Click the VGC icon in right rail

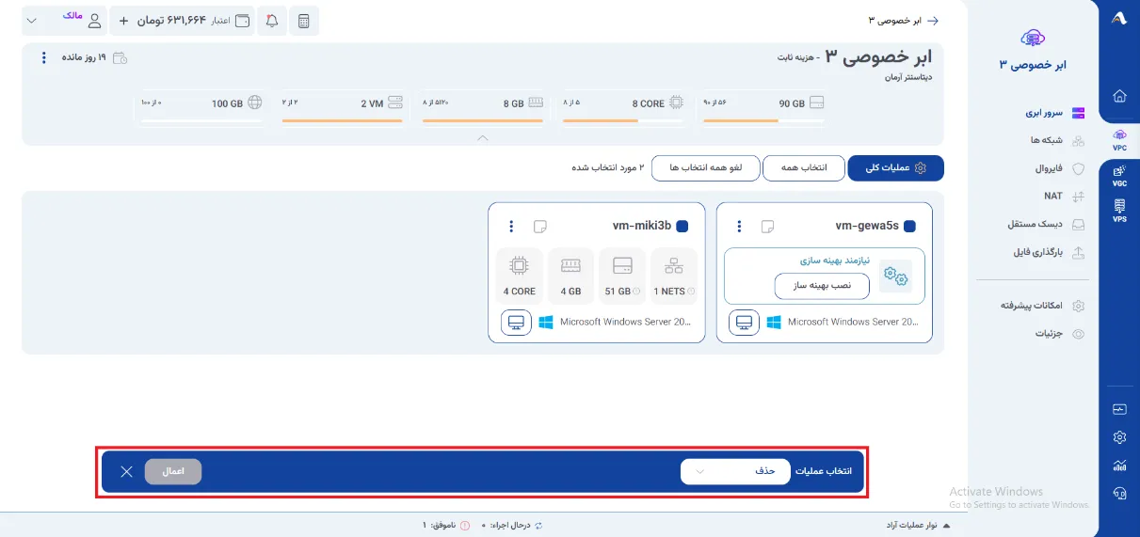click(1119, 175)
